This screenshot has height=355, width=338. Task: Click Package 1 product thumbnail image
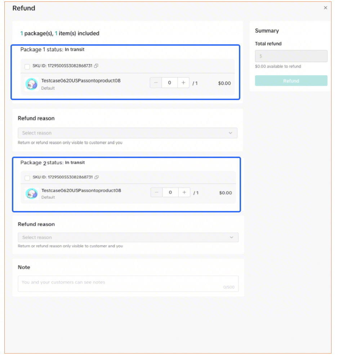coord(32,84)
